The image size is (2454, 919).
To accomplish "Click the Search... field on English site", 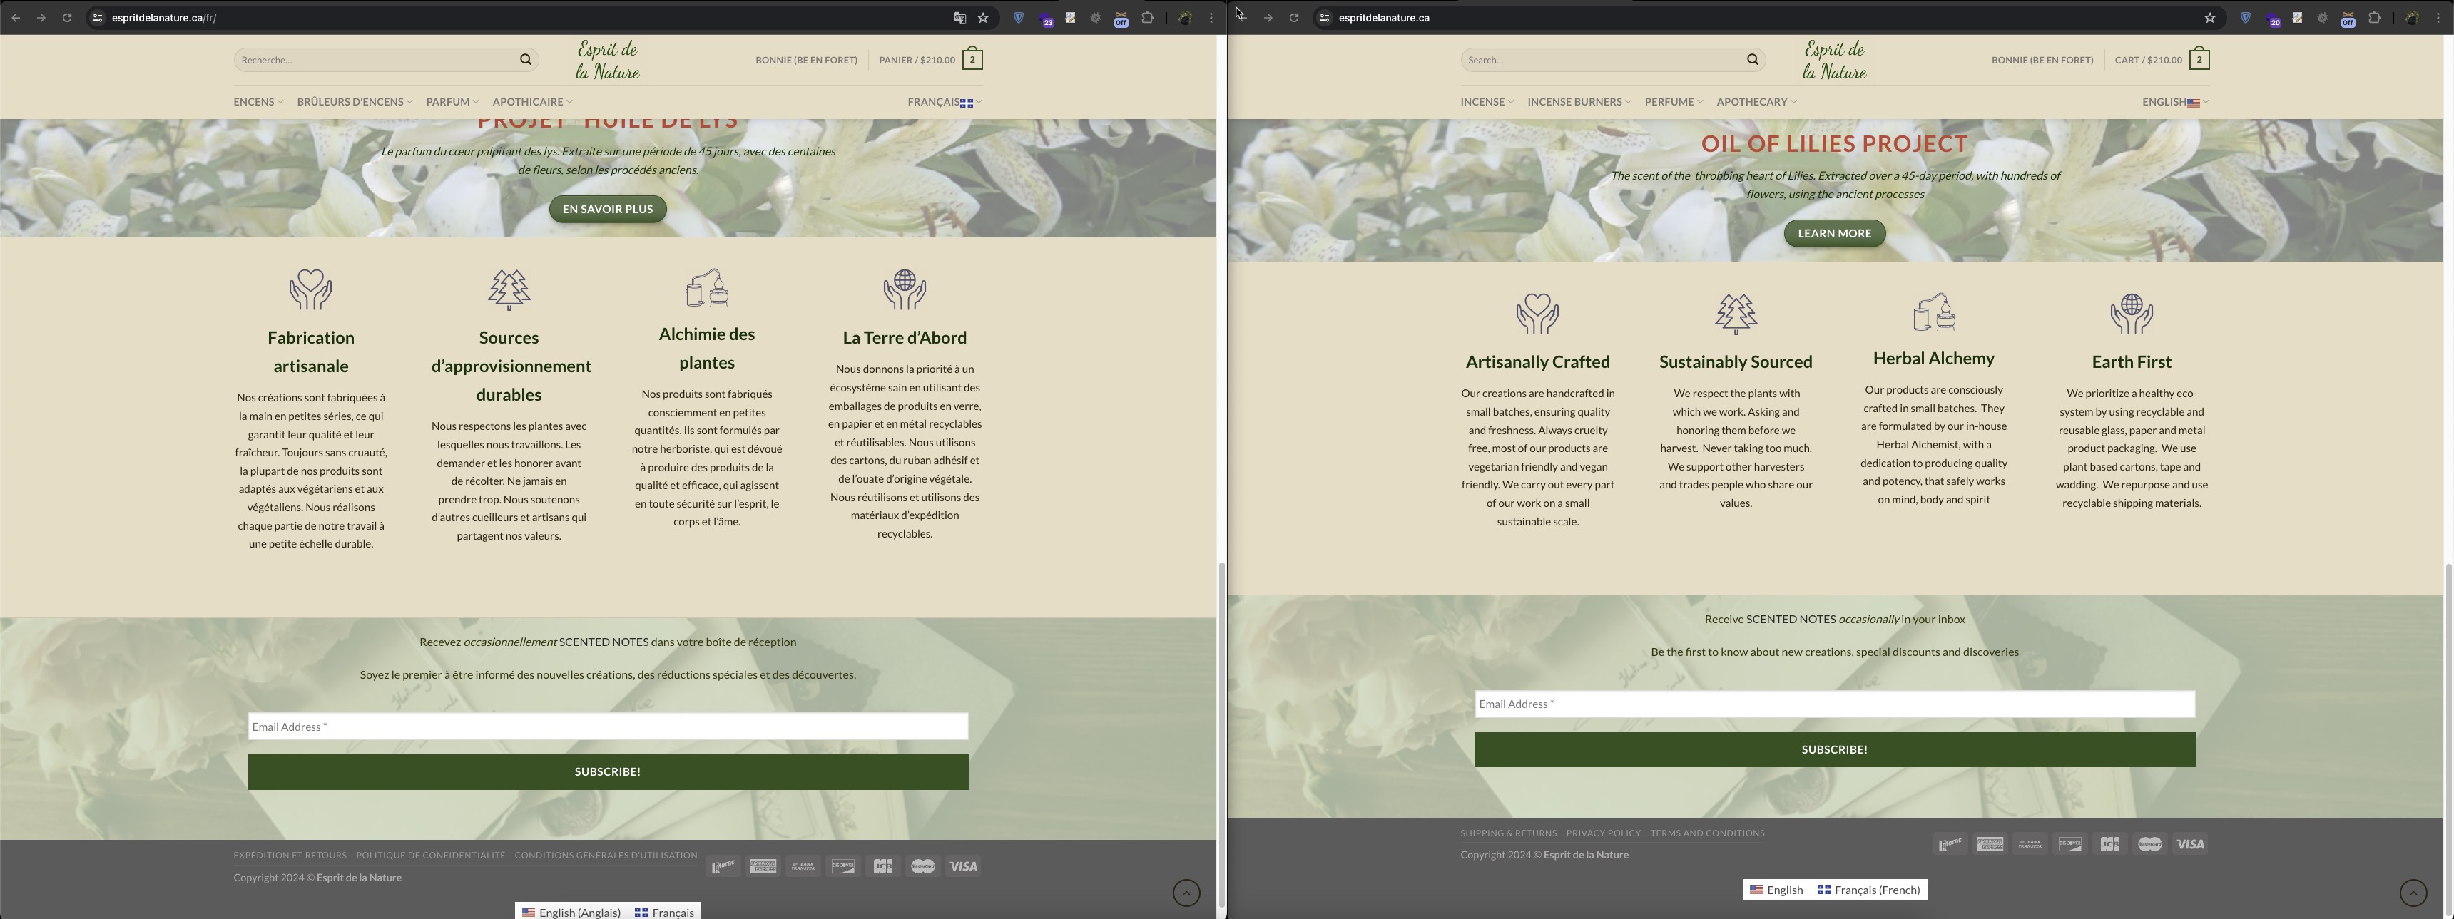I will click(x=1600, y=60).
